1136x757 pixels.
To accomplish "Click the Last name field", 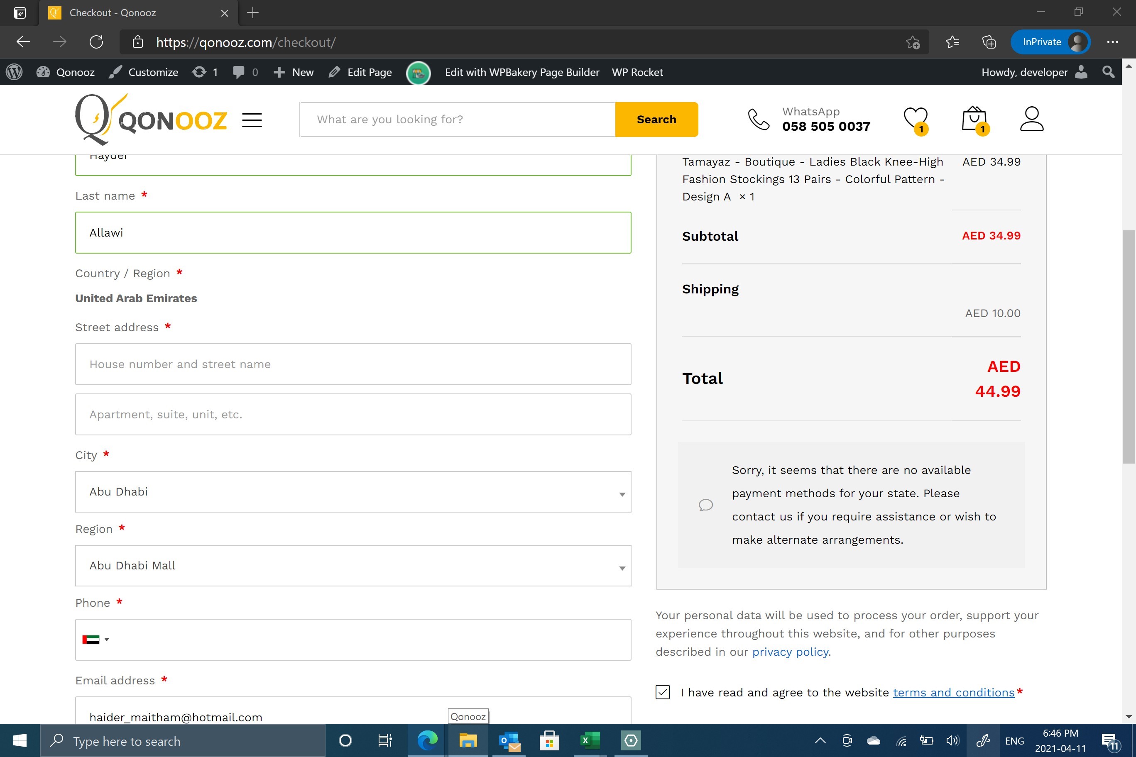I will pos(353,232).
